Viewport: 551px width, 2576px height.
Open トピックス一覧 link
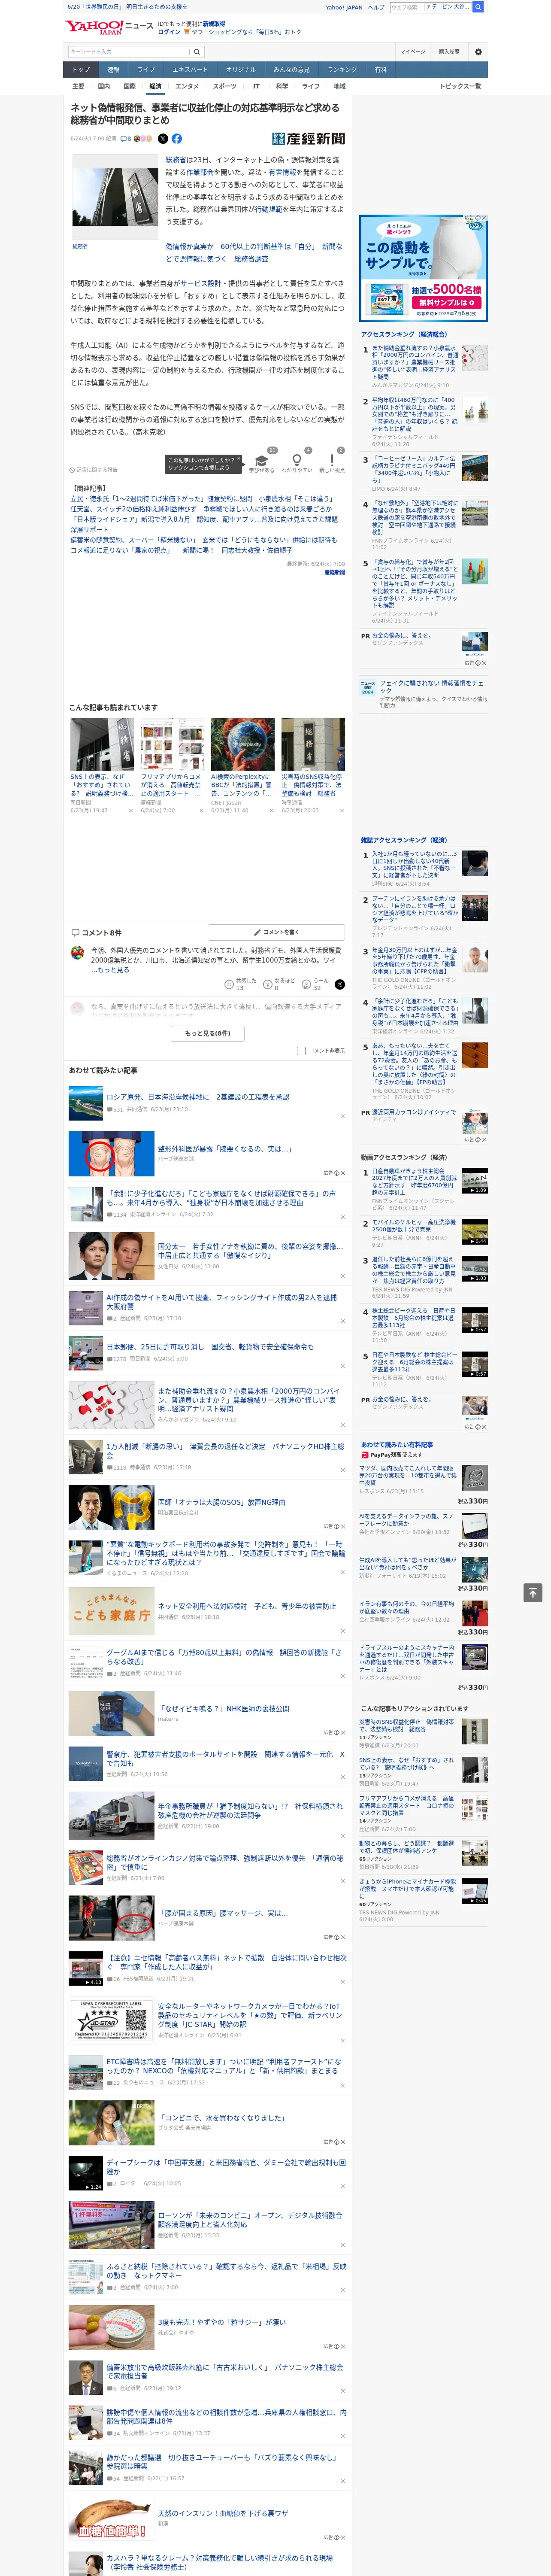coord(460,86)
